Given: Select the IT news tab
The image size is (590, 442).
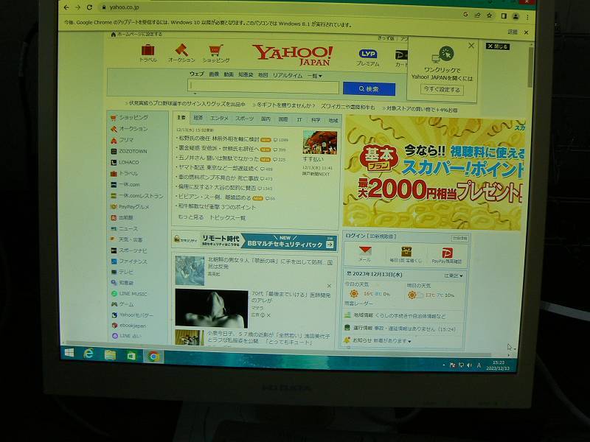Looking at the screenshot, I should pyautogui.click(x=299, y=120).
